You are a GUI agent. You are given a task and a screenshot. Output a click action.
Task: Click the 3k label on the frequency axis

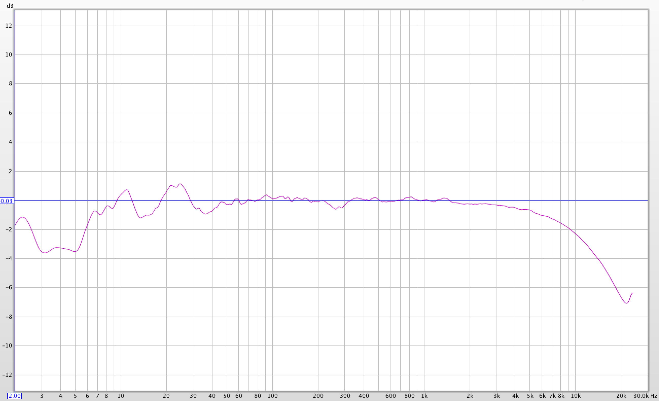pyautogui.click(x=497, y=396)
